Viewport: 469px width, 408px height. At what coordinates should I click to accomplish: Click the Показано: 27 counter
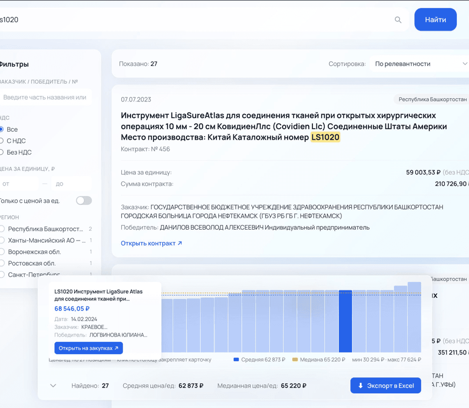(x=138, y=64)
